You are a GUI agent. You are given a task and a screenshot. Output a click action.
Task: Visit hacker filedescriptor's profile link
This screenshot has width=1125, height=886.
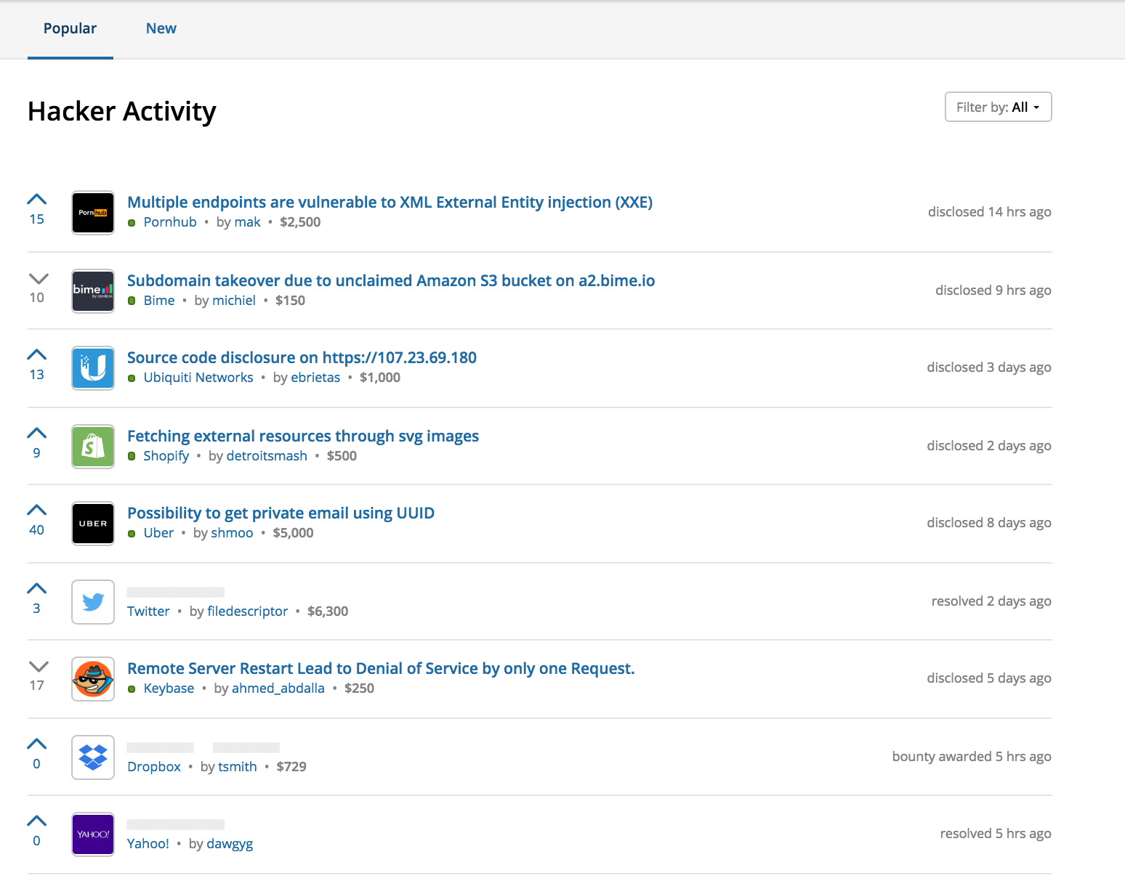(247, 611)
